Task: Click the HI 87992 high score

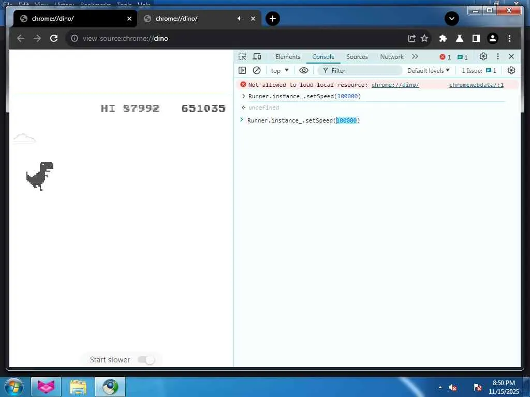Action: point(130,109)
